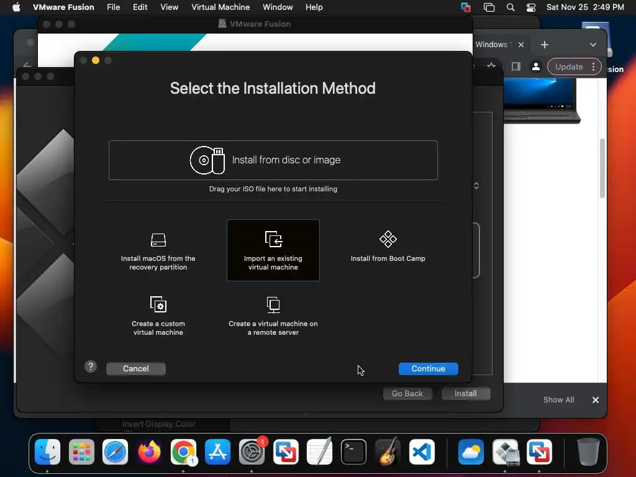Select Install from disc or image option

[x=273, y=160]
